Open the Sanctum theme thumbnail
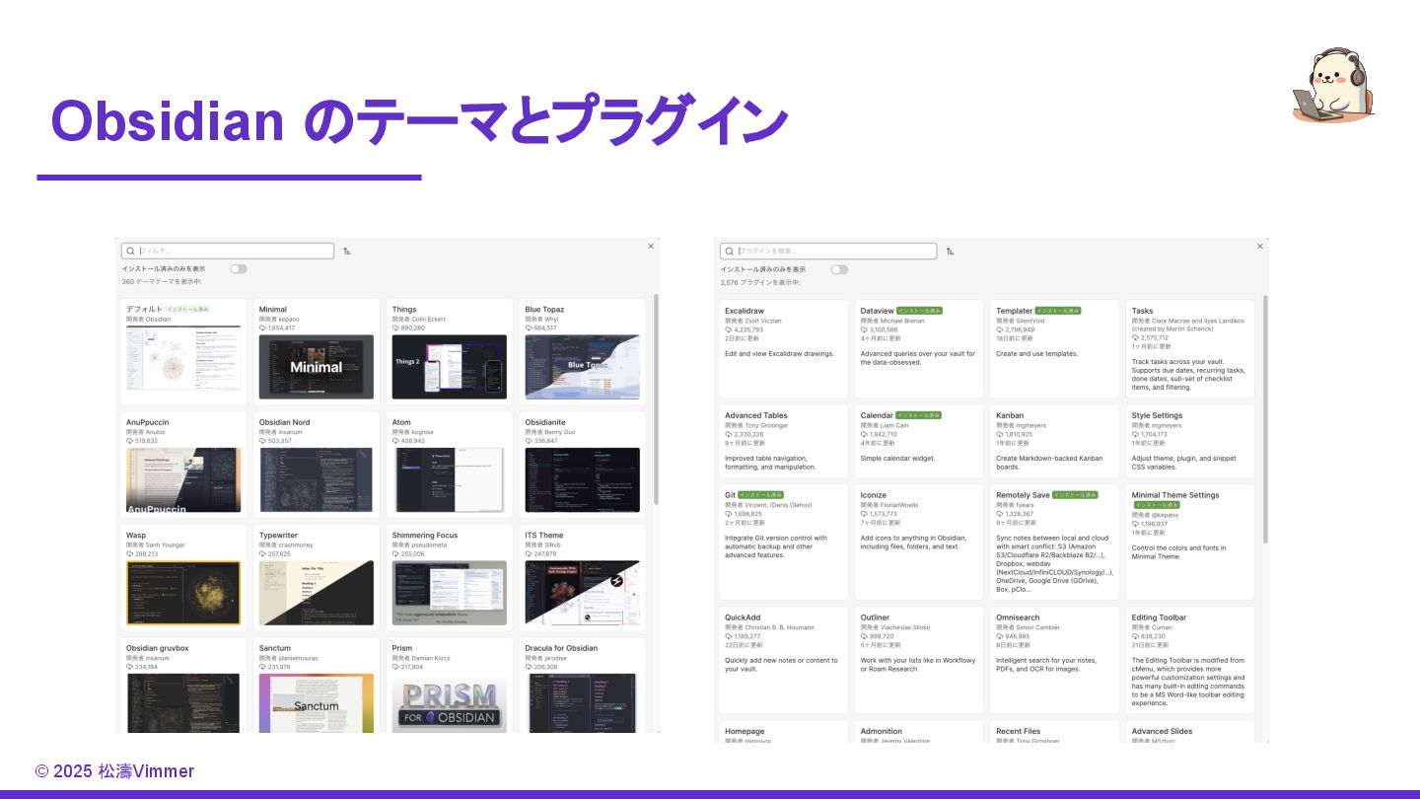Screen dimensions: 1420x799 [x=316, y=702]
